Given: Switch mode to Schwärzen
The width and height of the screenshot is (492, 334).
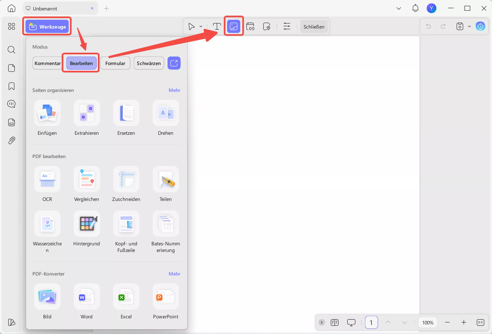Looking at the screenshot, I should coord(149,63).
